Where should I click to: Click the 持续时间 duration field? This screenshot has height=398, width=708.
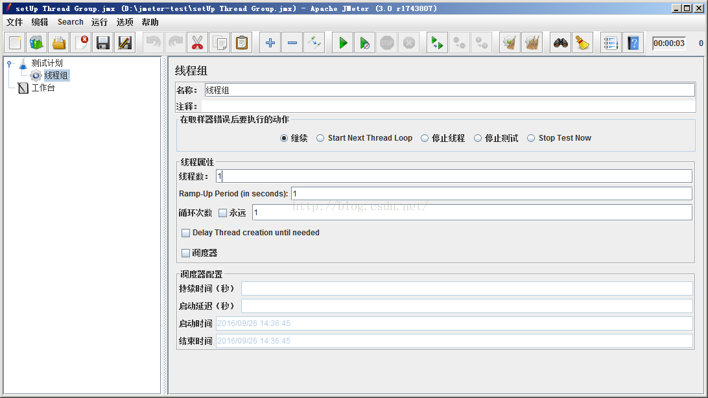click(467, 288)
